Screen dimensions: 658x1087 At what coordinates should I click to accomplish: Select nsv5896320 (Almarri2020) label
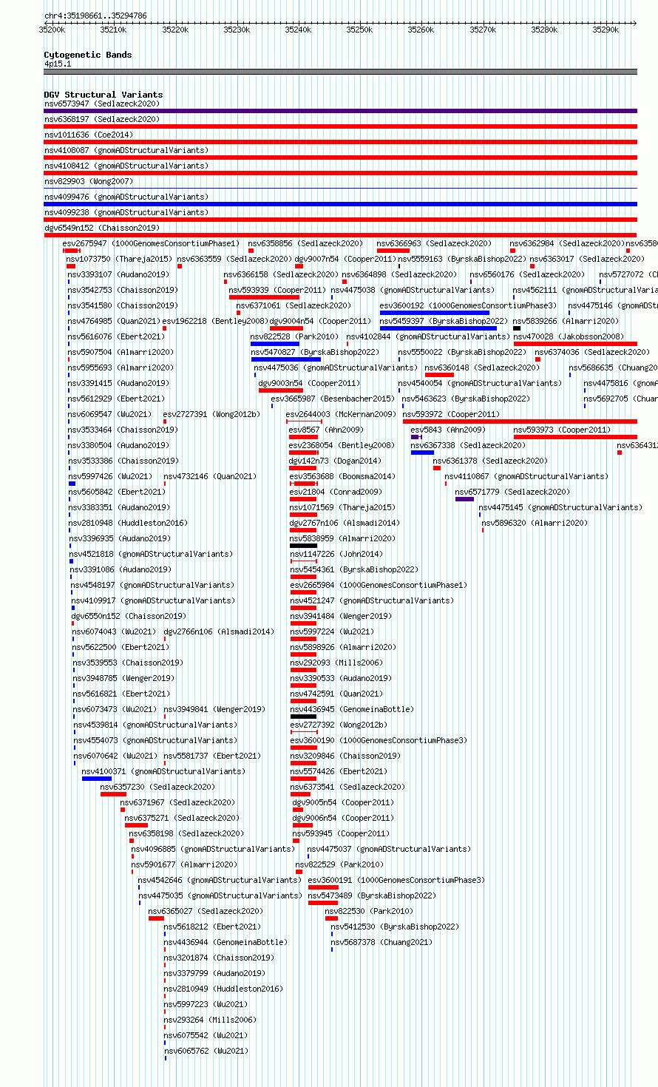click(x=535, y=523)
